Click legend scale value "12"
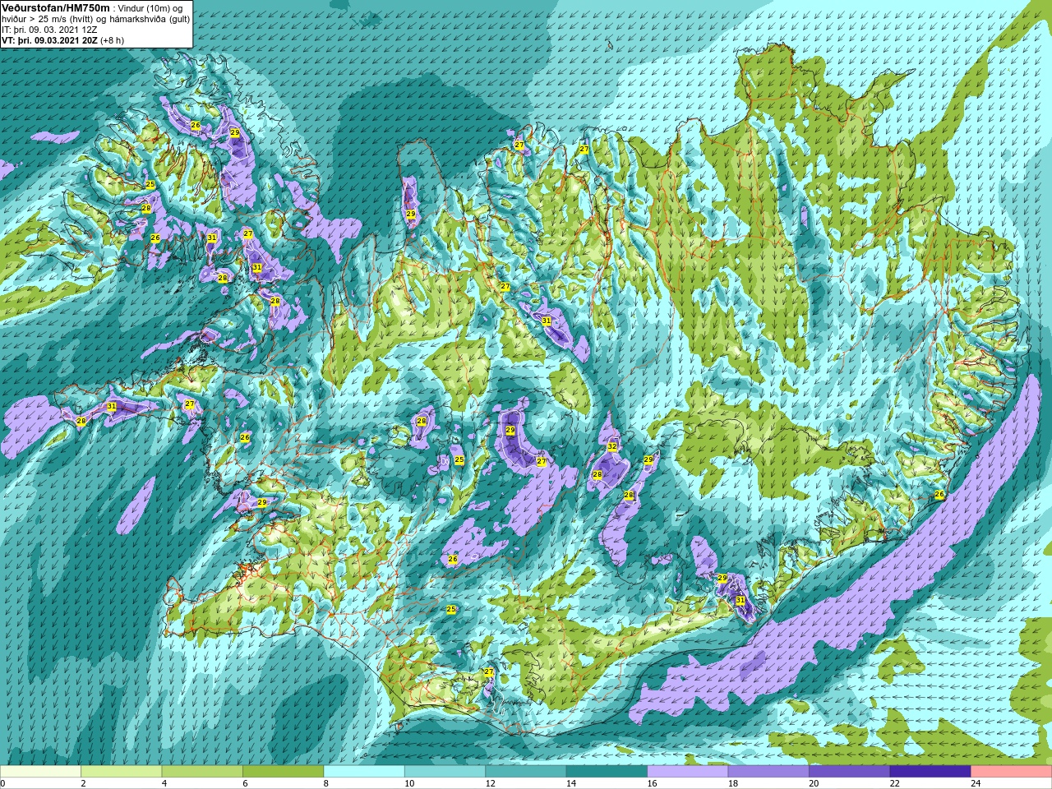This screenshot has width=1052, height=789. [490, 783]
